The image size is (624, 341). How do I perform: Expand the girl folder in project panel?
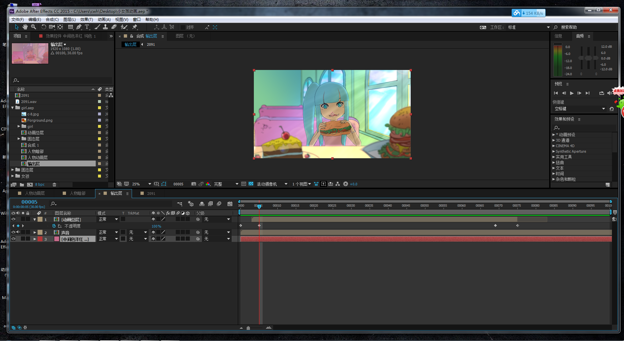point(19,127)
